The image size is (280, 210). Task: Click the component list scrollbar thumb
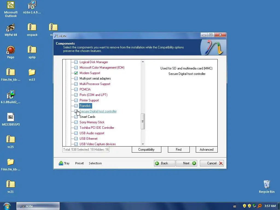coord(143,121)
